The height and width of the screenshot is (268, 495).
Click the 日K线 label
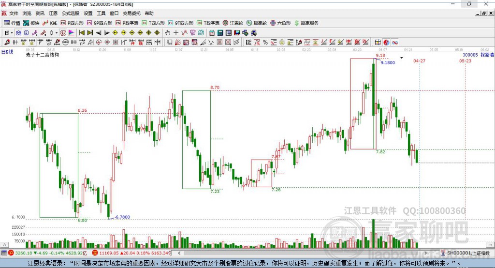7,52
